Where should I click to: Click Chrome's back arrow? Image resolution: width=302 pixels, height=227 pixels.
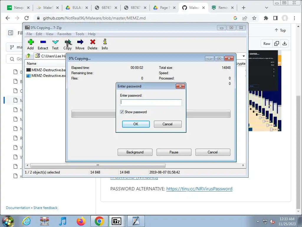7,18
